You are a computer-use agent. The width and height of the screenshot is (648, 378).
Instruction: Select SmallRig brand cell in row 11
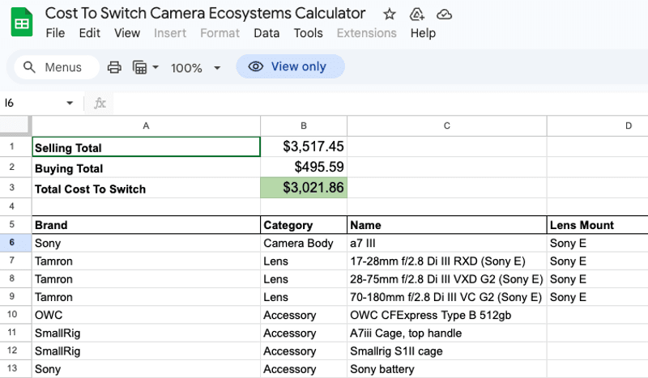pos(147,333)
